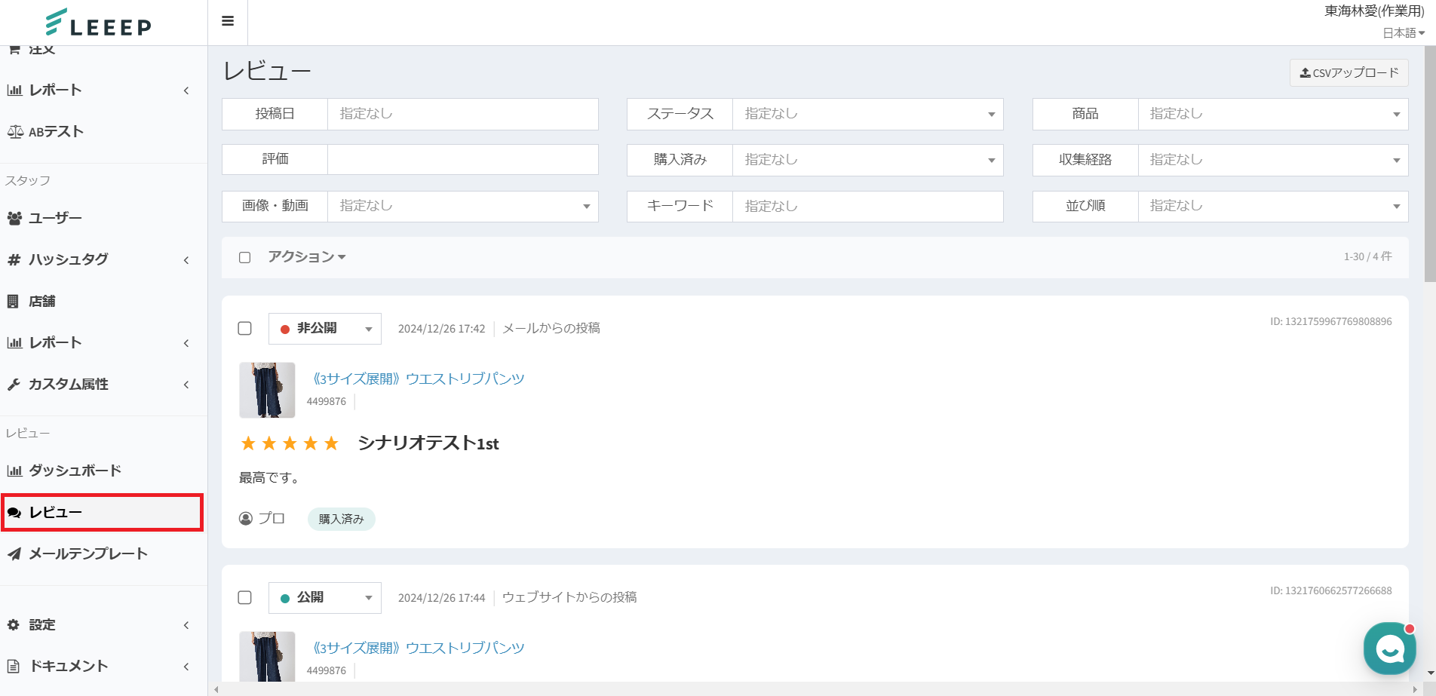Expand the ドキュメント sidebar menu
Viewport: 1436px width, 696px height.
coord(186,667)
